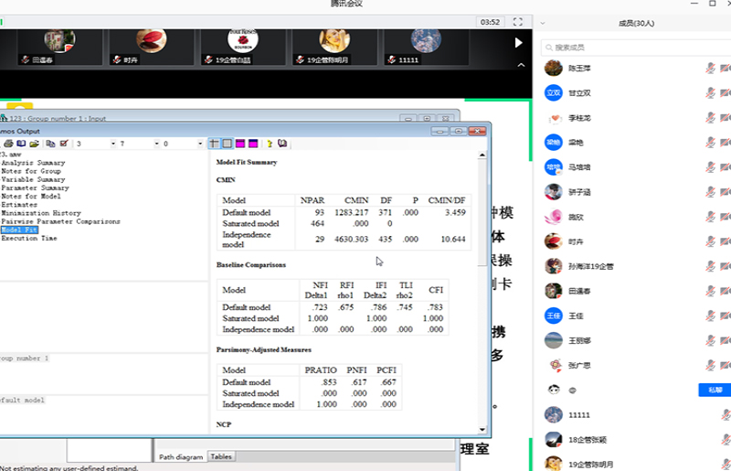Click the yellow question mark help icon
This screenshot has height=471, width=731.
tap(269, 144)
